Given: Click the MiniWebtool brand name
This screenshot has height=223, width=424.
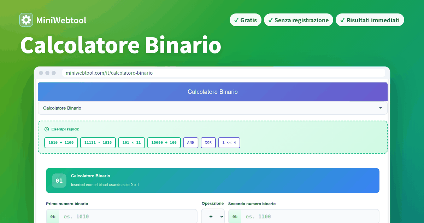Looking at the screenshot, I should tap(61, 20).
